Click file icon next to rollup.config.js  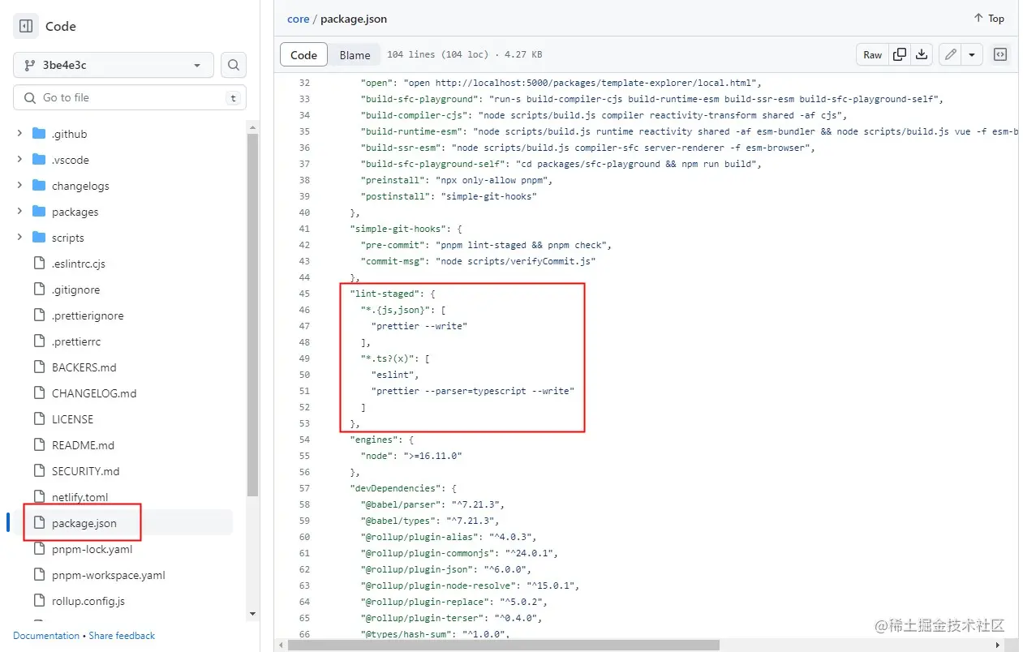coord(39,601)
